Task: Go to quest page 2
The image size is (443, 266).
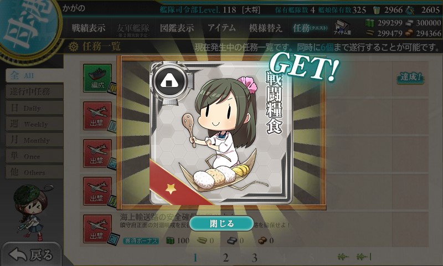Action: pyautogui.click(x=225, y=258)
